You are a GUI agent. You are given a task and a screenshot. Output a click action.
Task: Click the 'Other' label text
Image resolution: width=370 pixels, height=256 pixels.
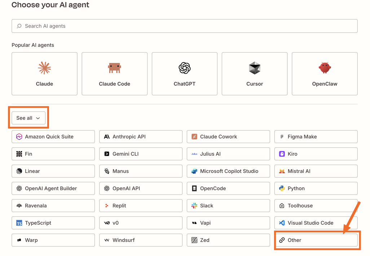pos(295,240)
